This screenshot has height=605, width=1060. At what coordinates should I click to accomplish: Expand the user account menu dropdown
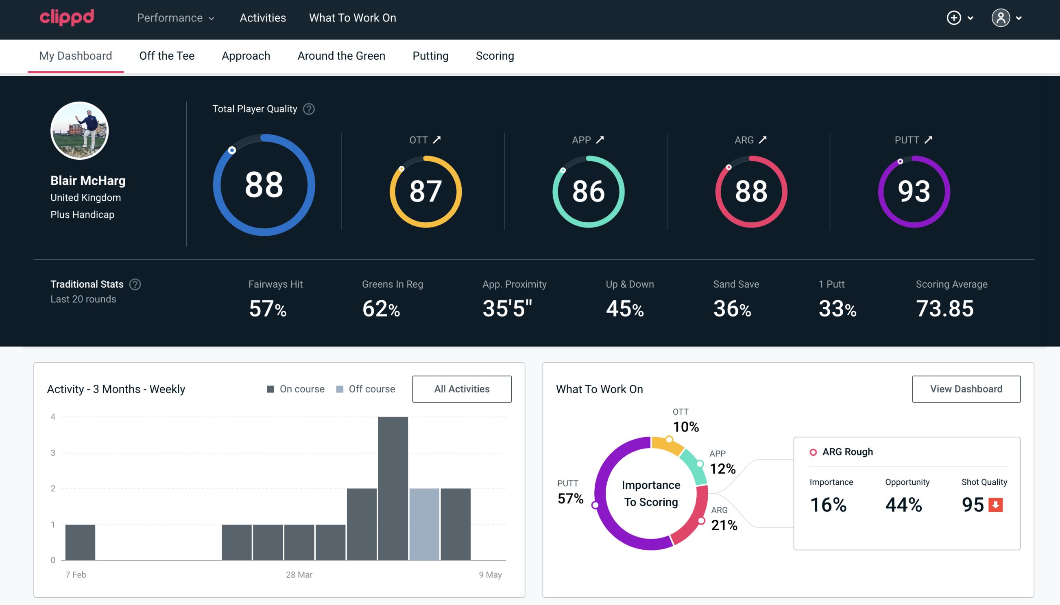click(1008, 18)
